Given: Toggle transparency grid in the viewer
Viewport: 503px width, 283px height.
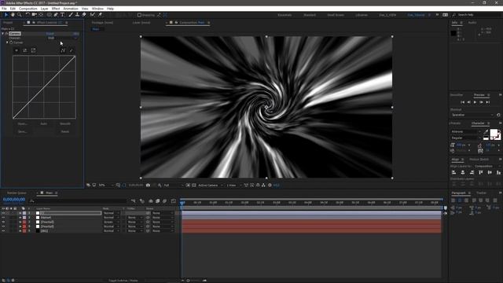Looking at the screenshot, I should tap(194, 186).
